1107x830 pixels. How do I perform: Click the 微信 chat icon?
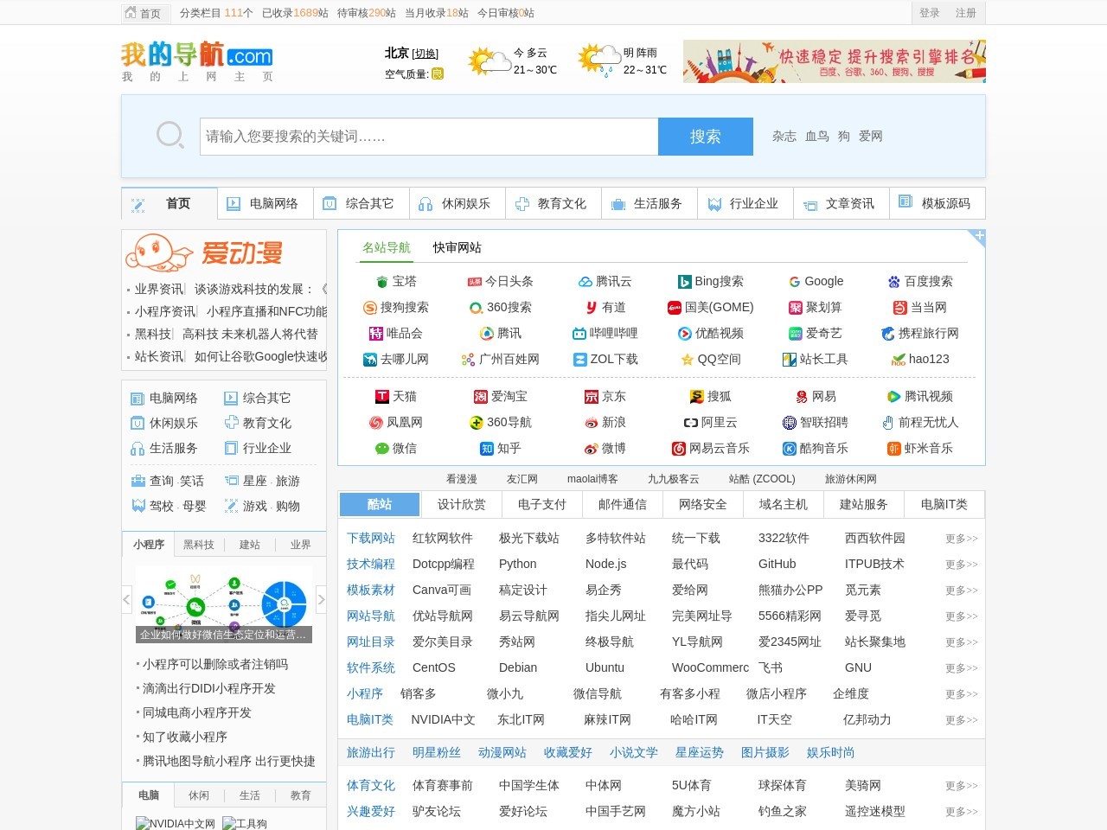[x=382, y=449]
